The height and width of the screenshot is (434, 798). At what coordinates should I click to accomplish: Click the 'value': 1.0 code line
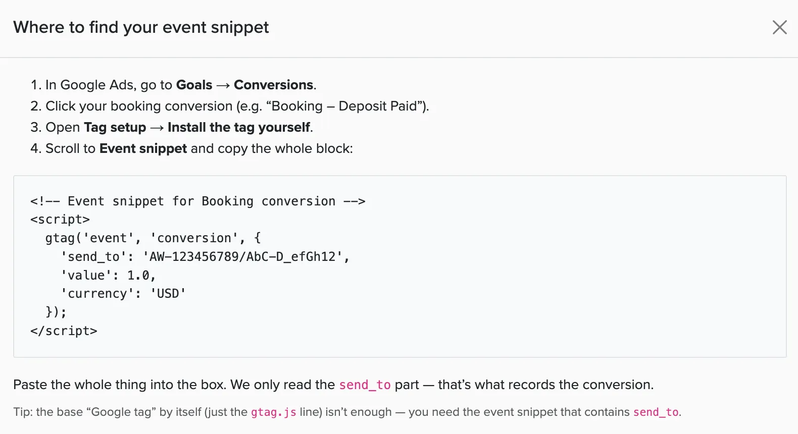coord(108,276)
